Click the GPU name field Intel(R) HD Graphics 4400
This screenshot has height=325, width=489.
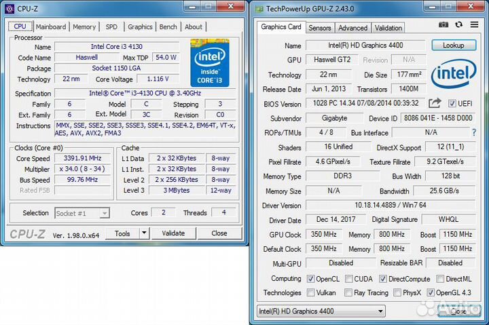[x=365, y=45]
